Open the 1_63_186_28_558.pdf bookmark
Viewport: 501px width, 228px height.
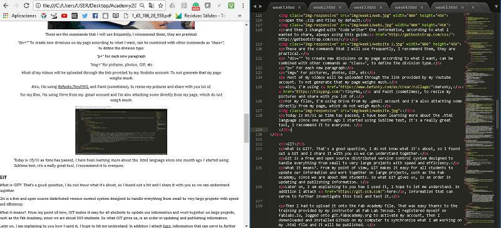coord(147,16)
